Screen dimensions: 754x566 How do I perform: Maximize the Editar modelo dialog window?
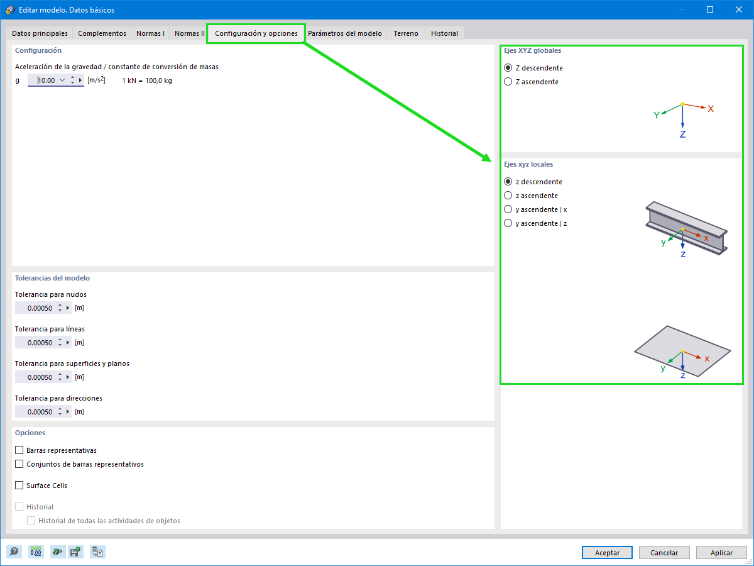[x=710, y=9]
